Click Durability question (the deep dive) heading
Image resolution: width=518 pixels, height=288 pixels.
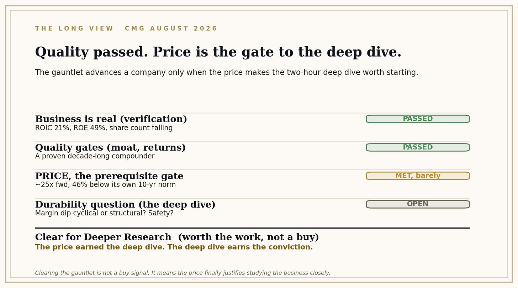[125, 205]
